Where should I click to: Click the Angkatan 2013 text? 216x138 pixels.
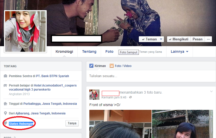19,94
